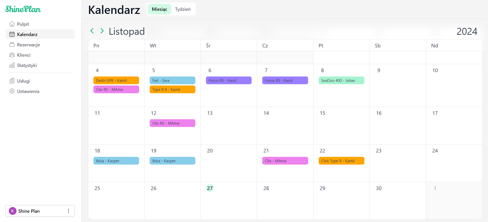Go to next month with right chevron
This screenshot has width=488, height=222.
(102, 31)
